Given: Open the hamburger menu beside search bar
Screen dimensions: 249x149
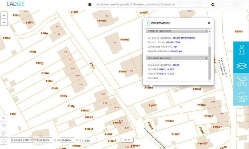Looking at the screenshot, I should tap(90, 5).
